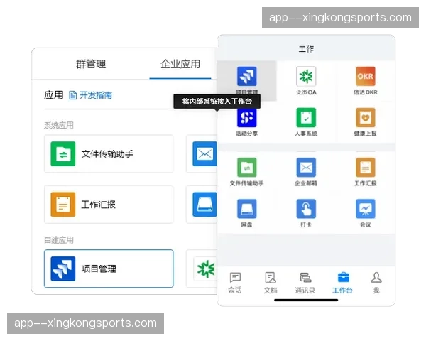The image size is (426, 341).
Task: Open 泛微OA app in mobile workbench
Action: (306, 80)
